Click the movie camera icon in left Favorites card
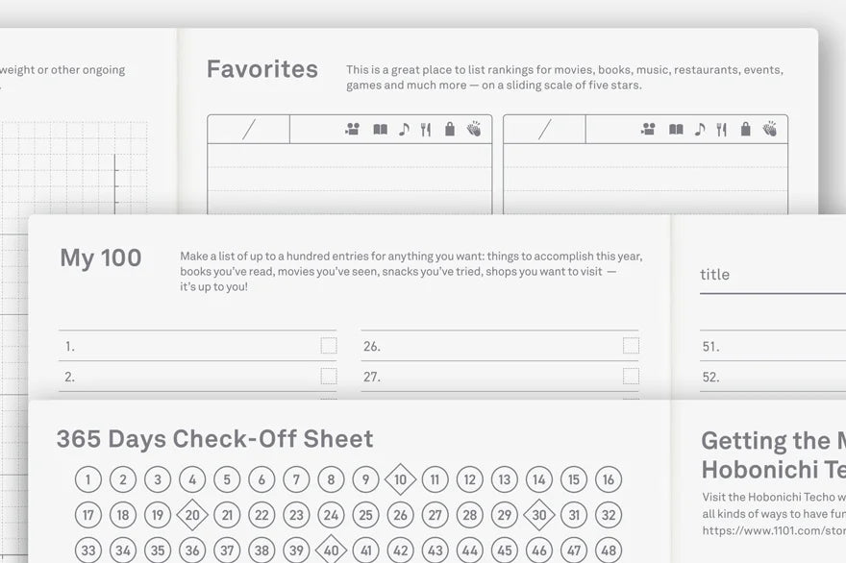The image size is (846, 563). tap(352, 129)
